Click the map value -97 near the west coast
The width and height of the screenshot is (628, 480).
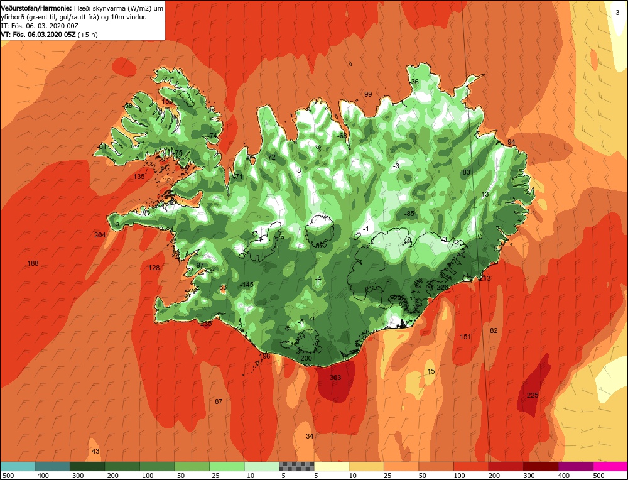199,265
